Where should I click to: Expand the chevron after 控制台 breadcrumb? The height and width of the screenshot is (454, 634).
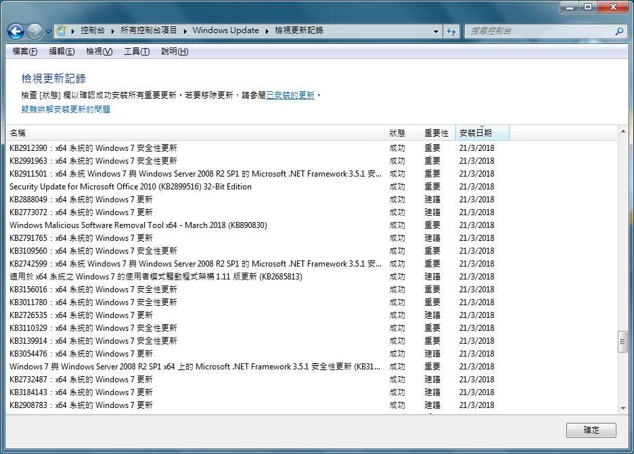click(x=112, y=30)
